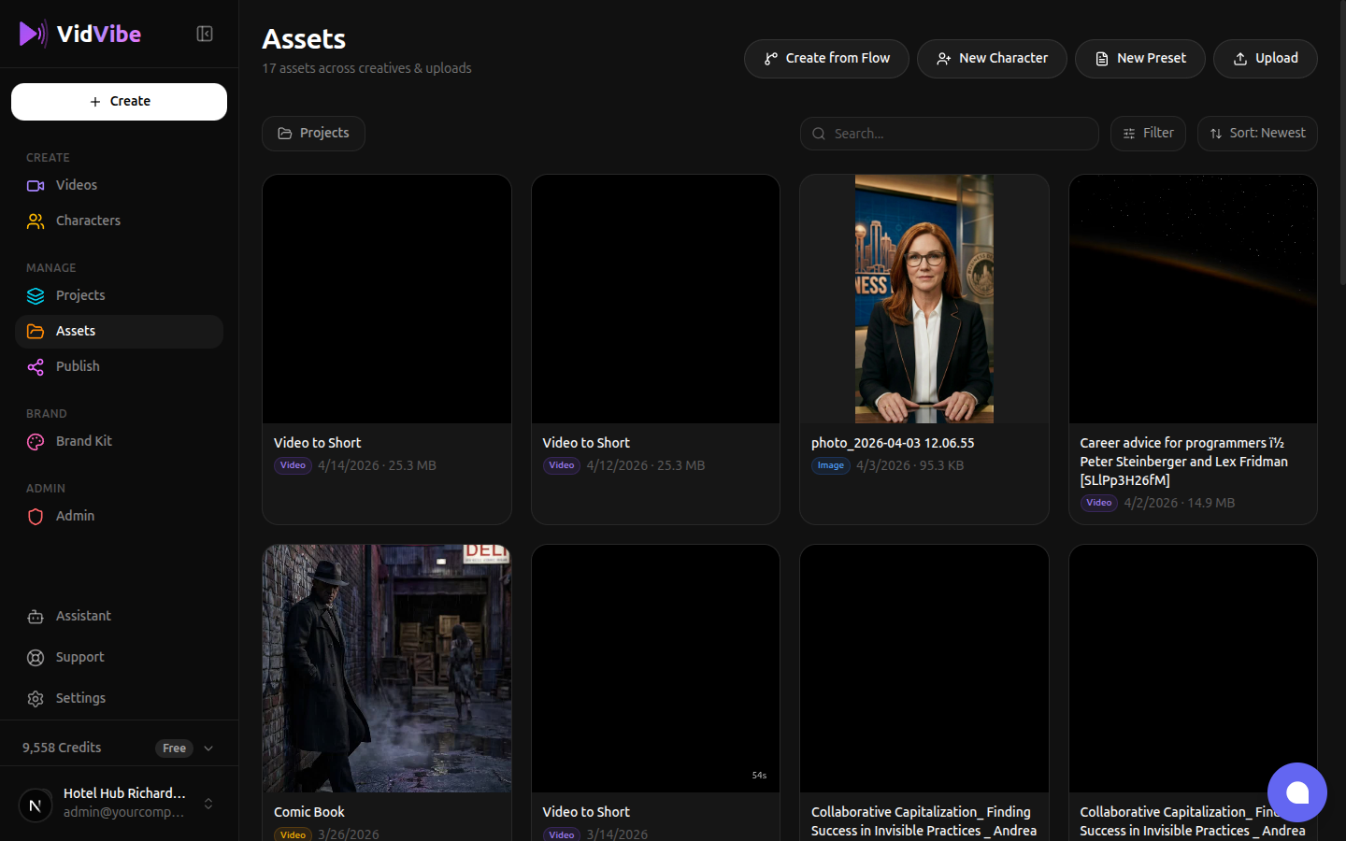1346x841 pixels.
Task: Click the Assets folder icon in sidebar
Action: click(x=36, y=332)
